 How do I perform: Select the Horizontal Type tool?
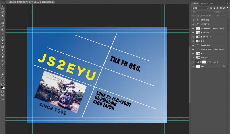pyautogui.click(x=3, y=64)
